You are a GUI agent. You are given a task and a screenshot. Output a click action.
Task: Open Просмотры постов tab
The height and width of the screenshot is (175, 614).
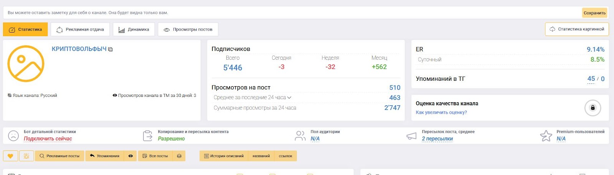(188, 29)
